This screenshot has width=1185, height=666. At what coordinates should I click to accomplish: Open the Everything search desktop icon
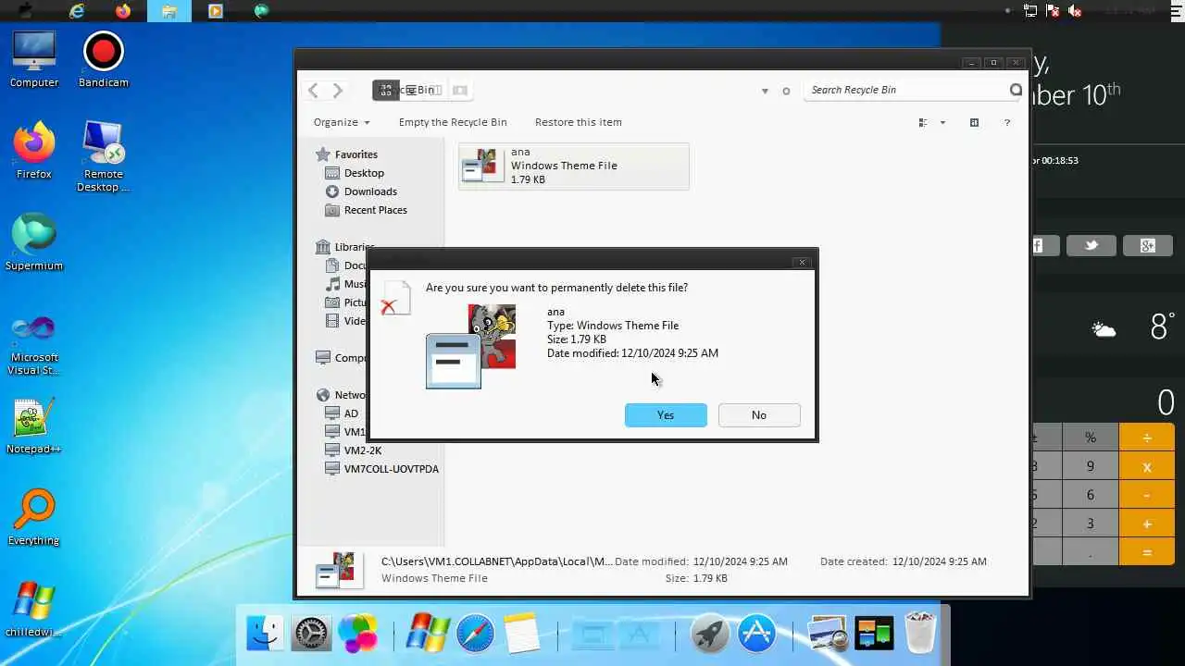(x=34, y=517)
